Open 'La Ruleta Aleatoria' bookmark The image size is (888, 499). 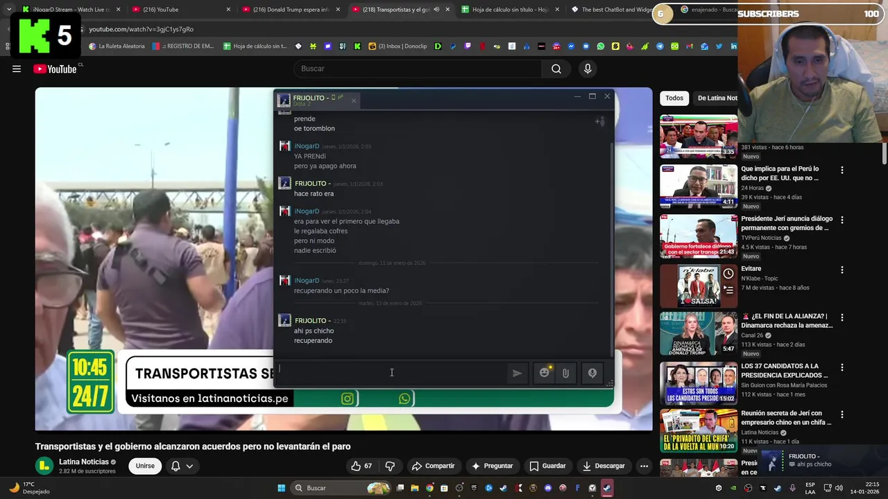pos(117,46)
